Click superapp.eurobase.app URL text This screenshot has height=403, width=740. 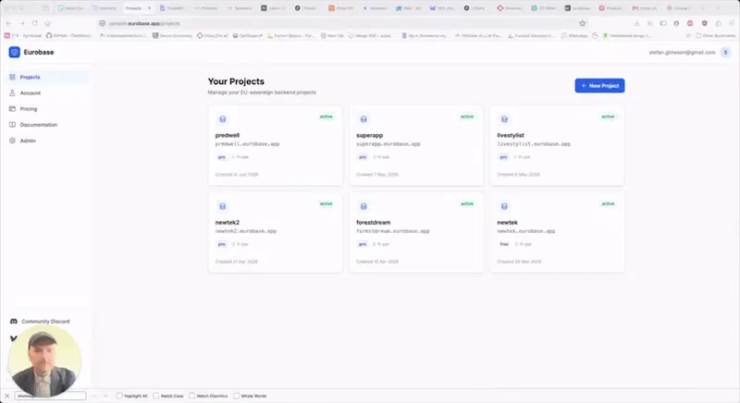(x=388, y=144)
